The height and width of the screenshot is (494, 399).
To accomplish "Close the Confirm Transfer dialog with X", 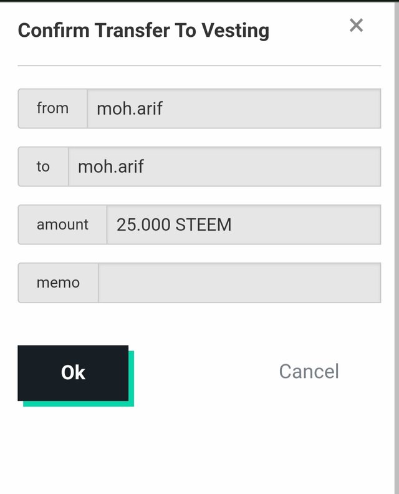I will [356, 25].
